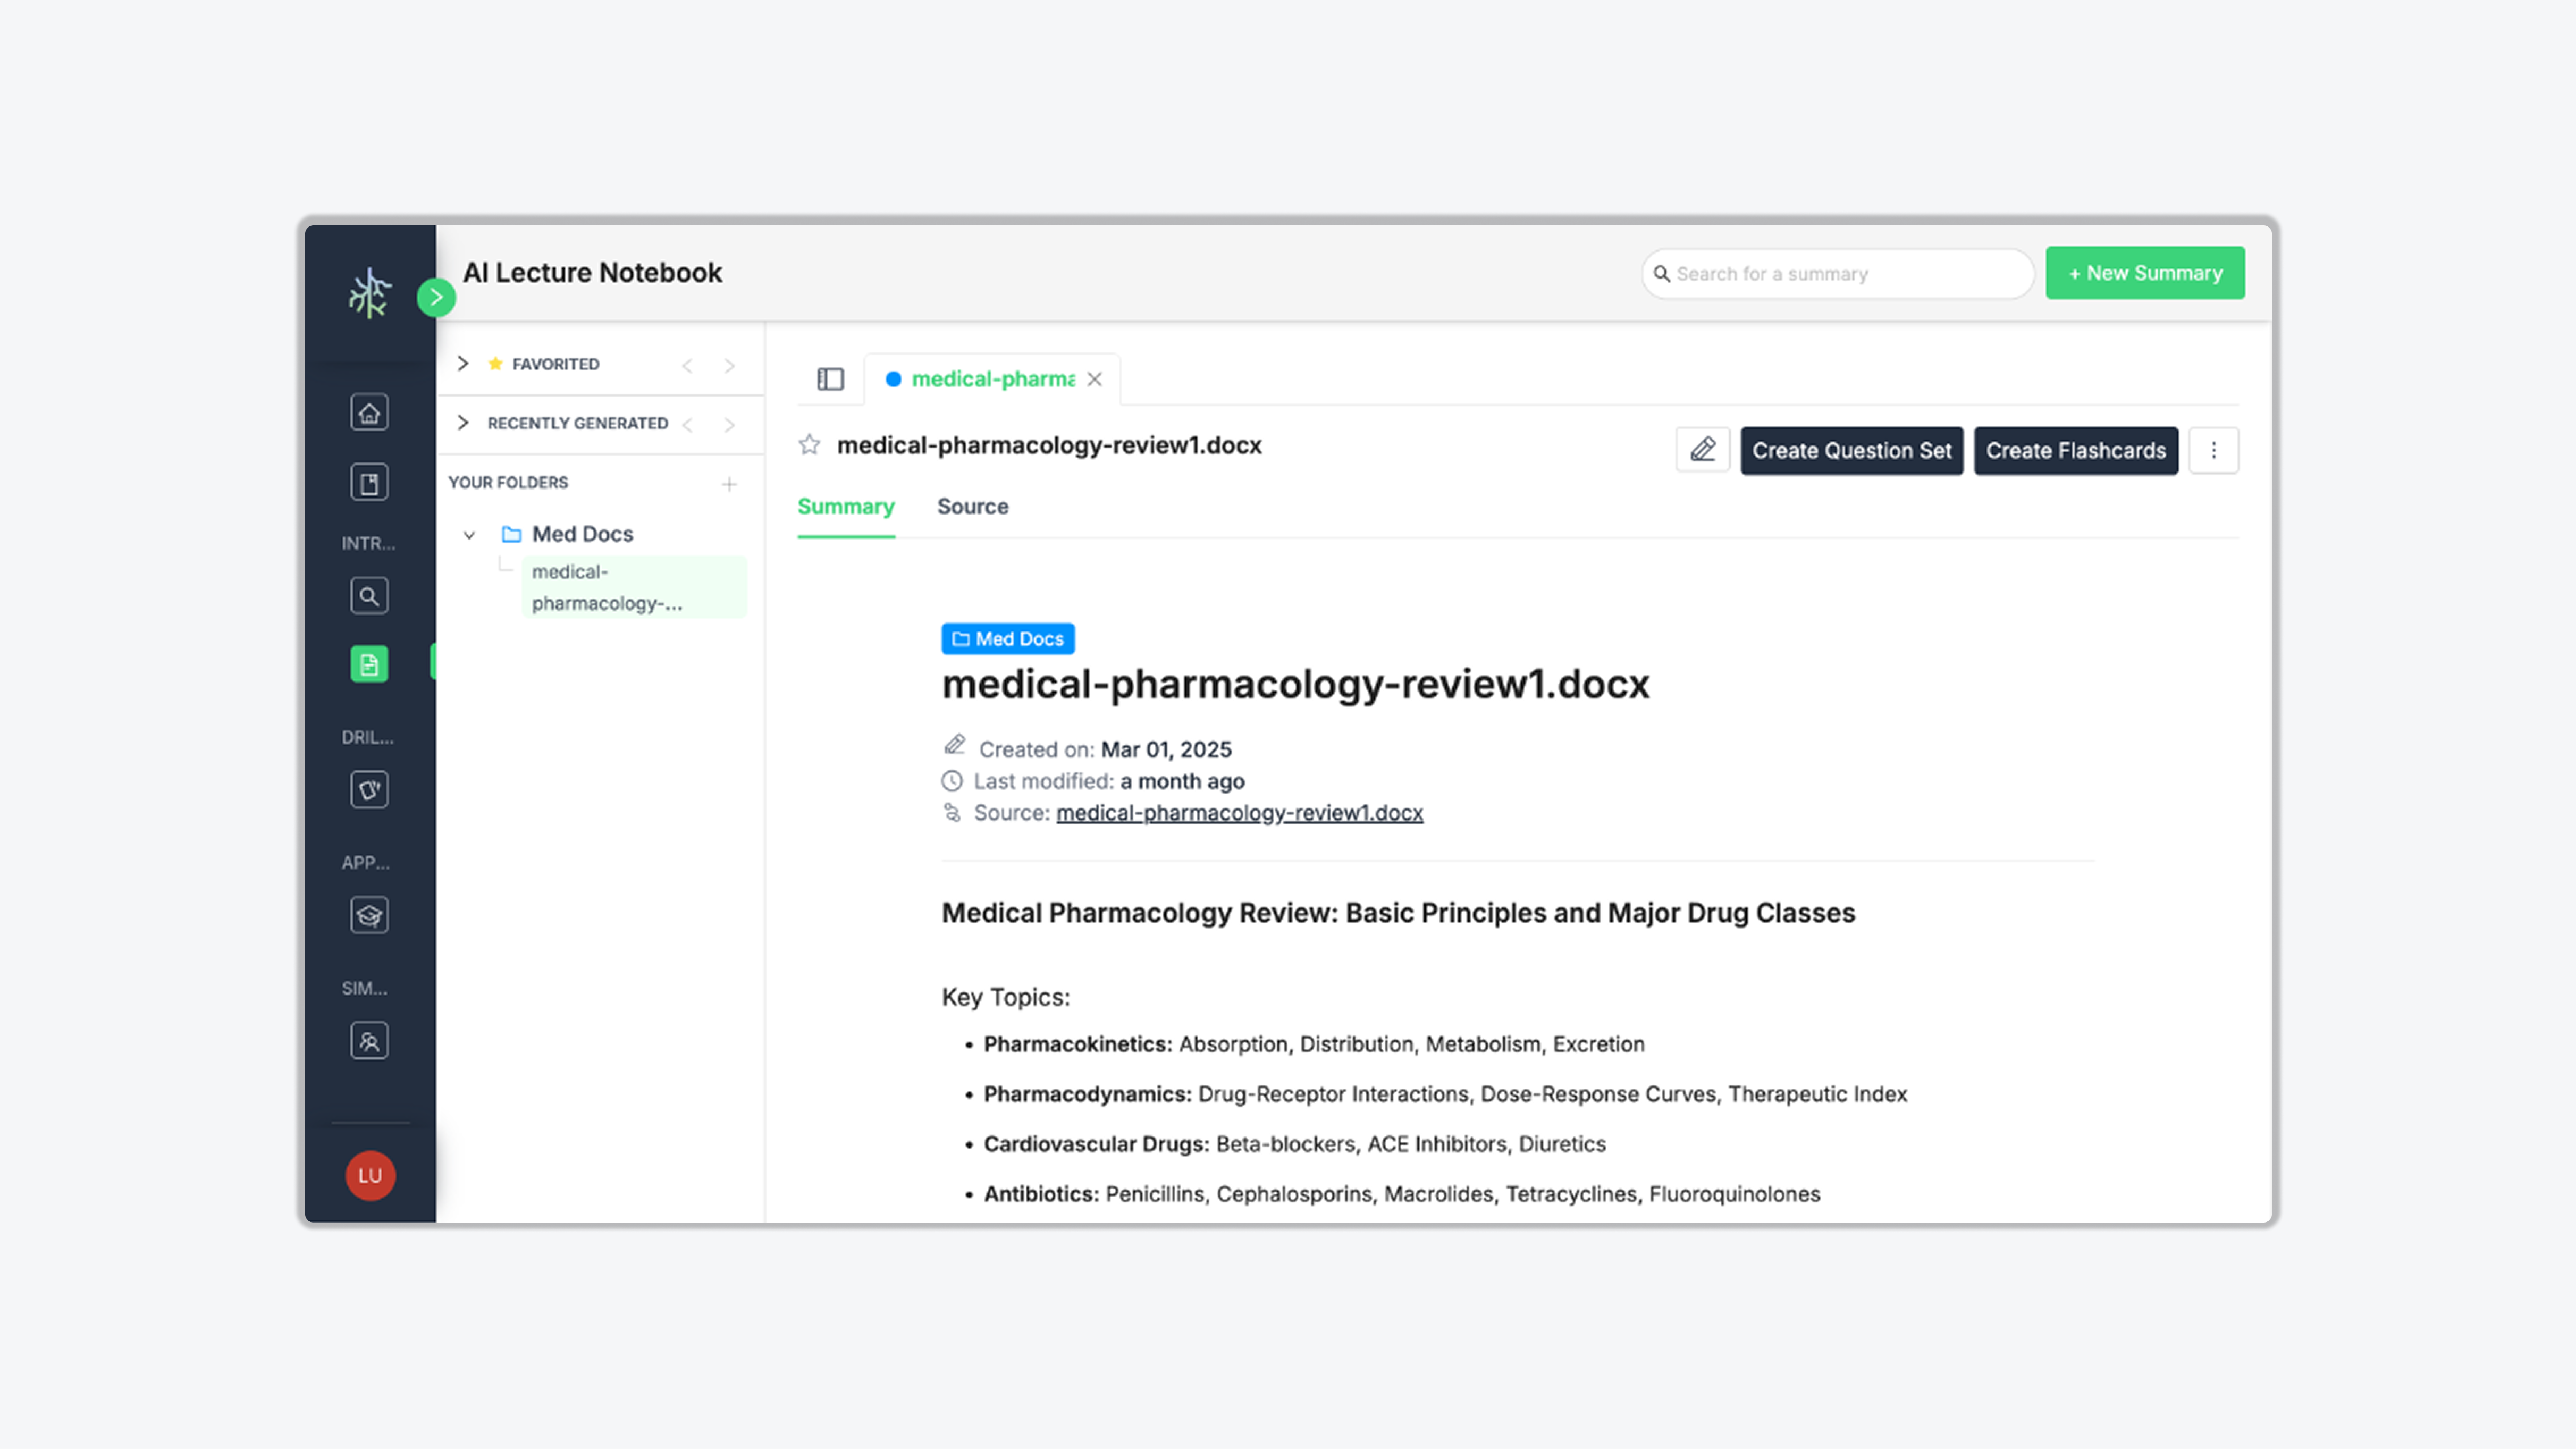Expand the RECENTLY GENERATED section
Viewport: 2576px width, 1449px height.
point(463,423)
